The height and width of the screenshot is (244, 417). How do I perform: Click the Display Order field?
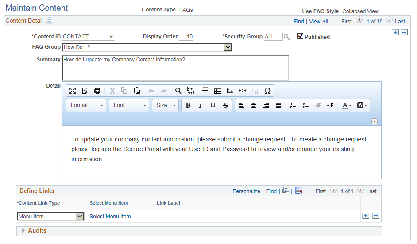coord(186,37)
